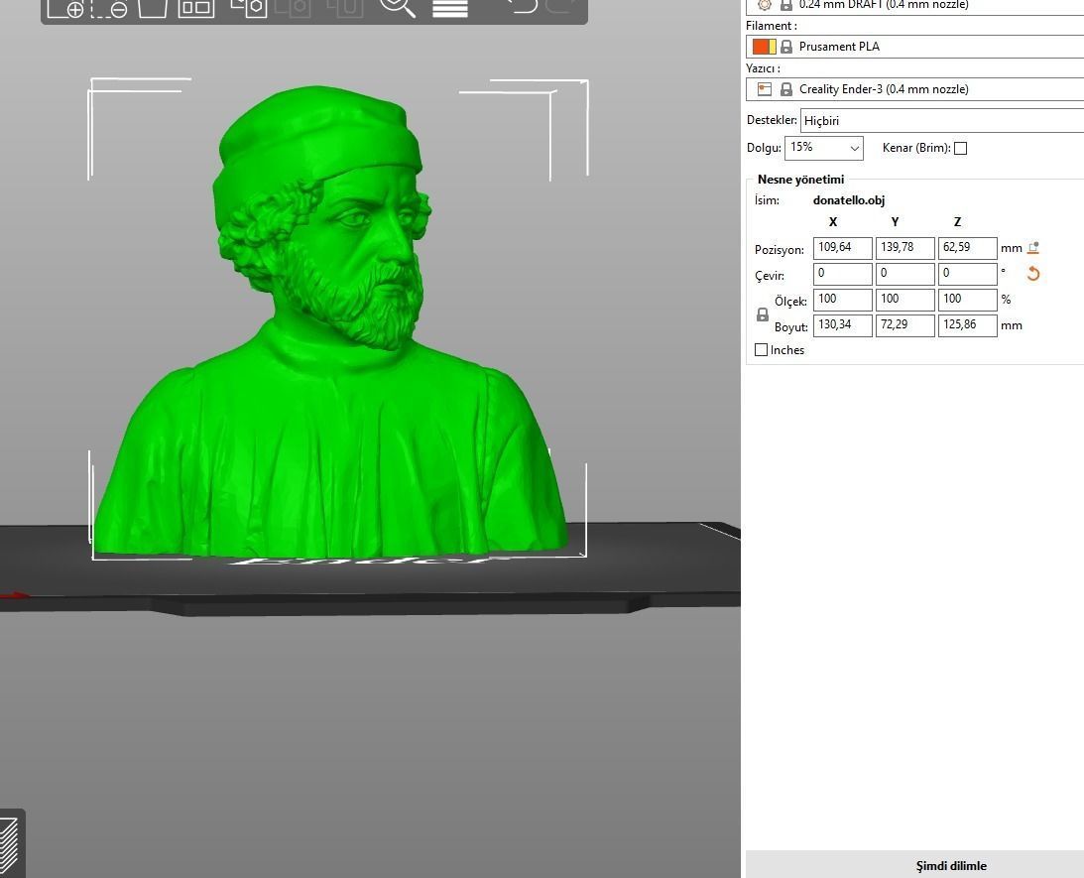
Task: Open the Creality Ender-3 printer dropdown
Action: (915, 89)
